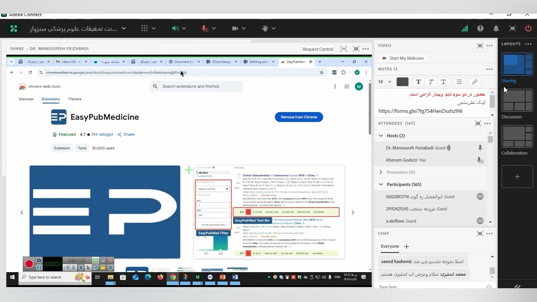Toggle underline text in Notes
The image size is (537, 302).
pyautogui.click(x=443, y=82)
